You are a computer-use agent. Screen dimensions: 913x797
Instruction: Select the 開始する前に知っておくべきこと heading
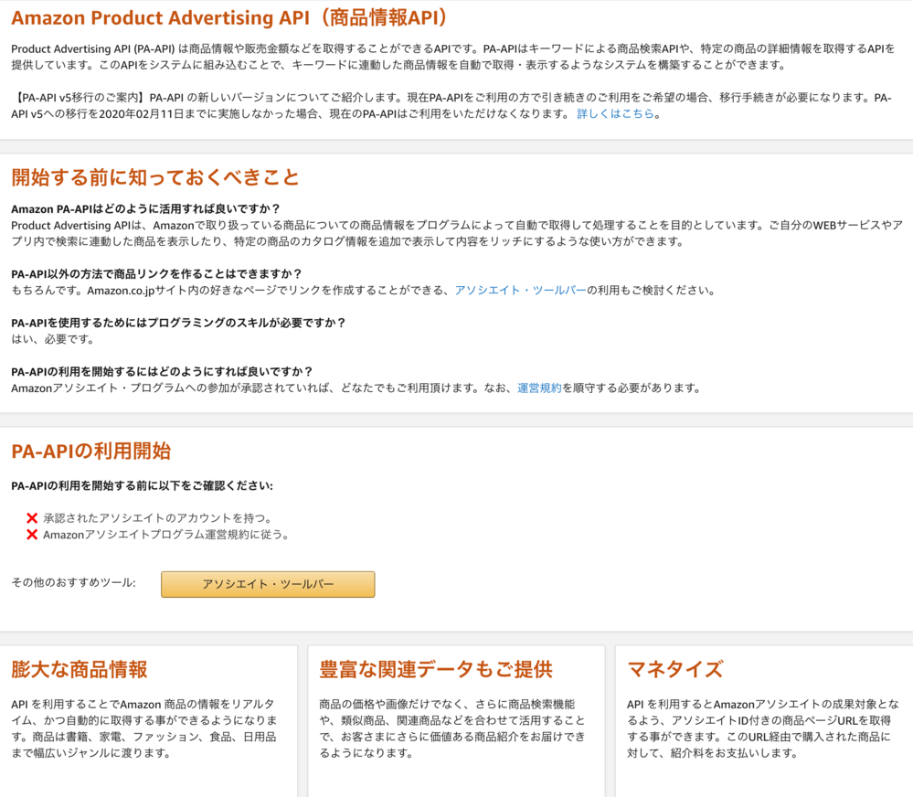tap(155, 176)
